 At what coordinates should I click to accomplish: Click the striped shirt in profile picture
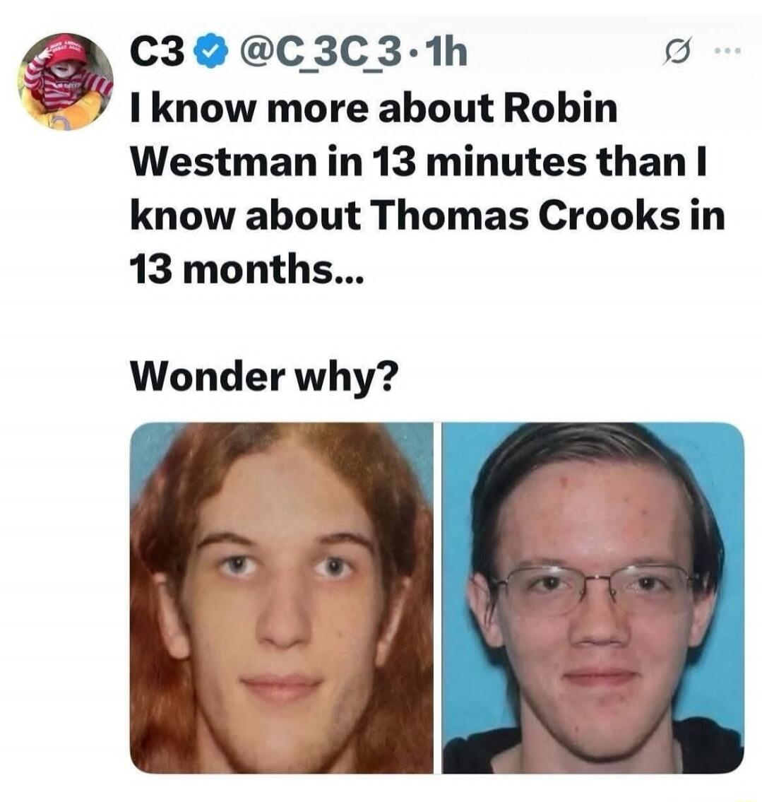pos(61,88)
